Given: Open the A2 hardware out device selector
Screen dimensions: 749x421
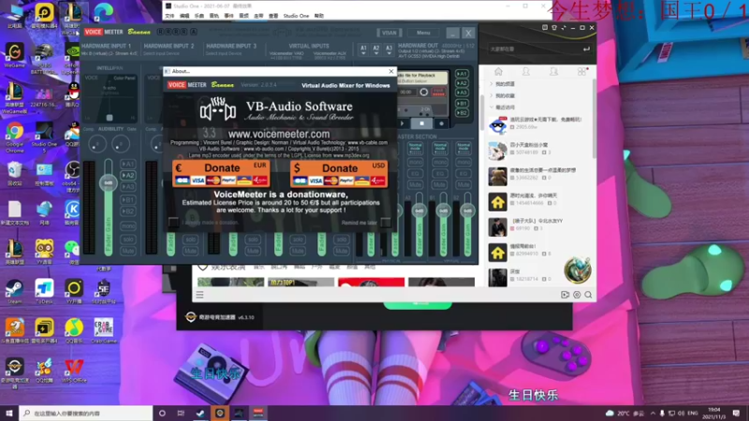Looking at the screenshot, I should pos(376,50).
